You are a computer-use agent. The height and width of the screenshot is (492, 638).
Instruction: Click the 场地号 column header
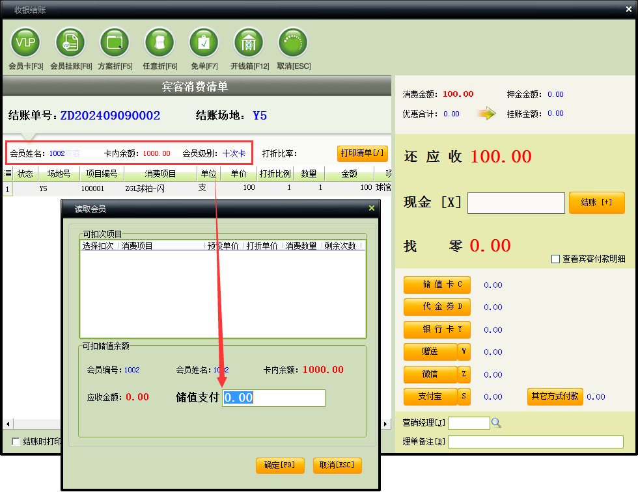59,174
